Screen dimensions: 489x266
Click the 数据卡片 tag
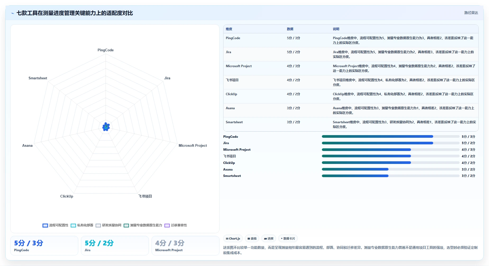coord(288,239)
